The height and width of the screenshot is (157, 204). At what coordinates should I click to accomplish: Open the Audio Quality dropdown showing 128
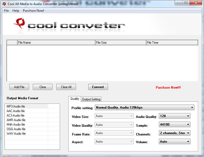174,116
